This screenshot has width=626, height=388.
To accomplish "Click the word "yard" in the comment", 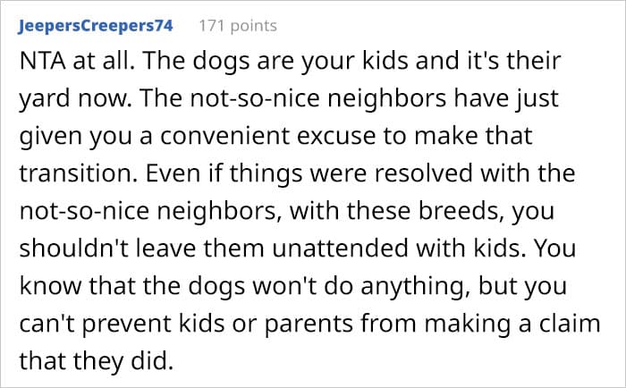I will pos(45,100).
